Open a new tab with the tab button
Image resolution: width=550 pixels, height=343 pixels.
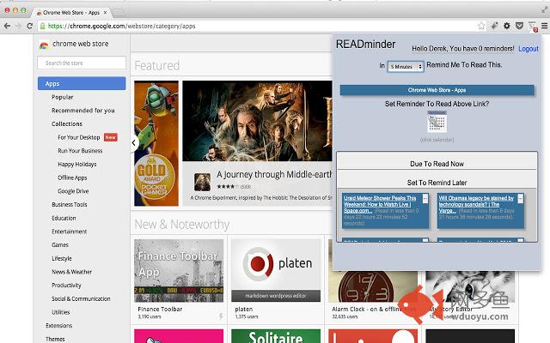pyautogui.click(x=119, y=13)
